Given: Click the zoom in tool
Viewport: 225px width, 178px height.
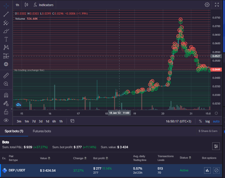Looking at the screenshot, I should coord(6,84).
